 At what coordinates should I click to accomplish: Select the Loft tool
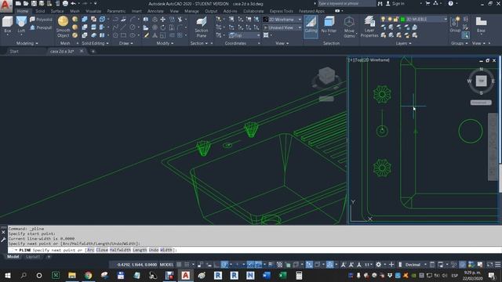coord(21,24)
